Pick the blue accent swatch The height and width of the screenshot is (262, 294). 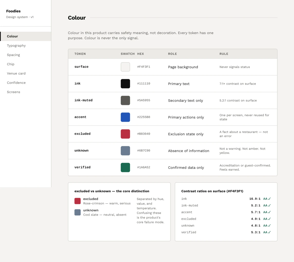point(125,117)
